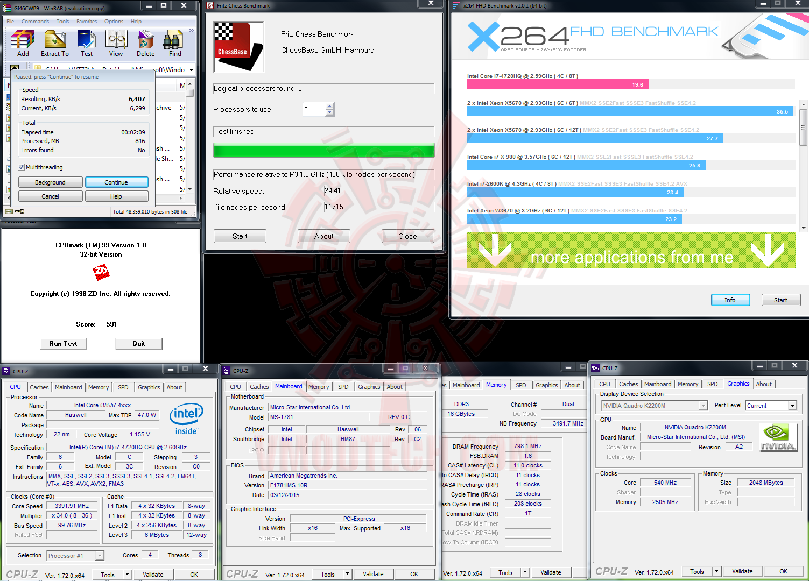This screenshot has width=809, height=581.
Task: Switch to Graphics tab in CPU-Z Memory window
Action: point(547,385)
